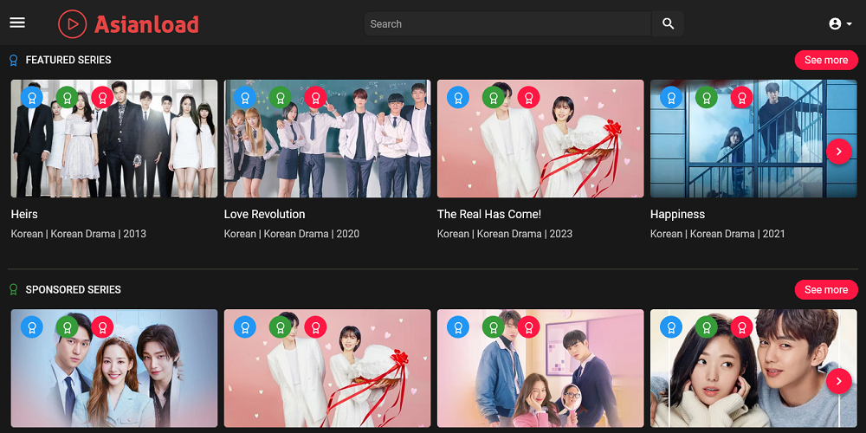Click red ribbon badge on Love Revolution
This screenshot has height=433, width=866.
pos(316,97)
